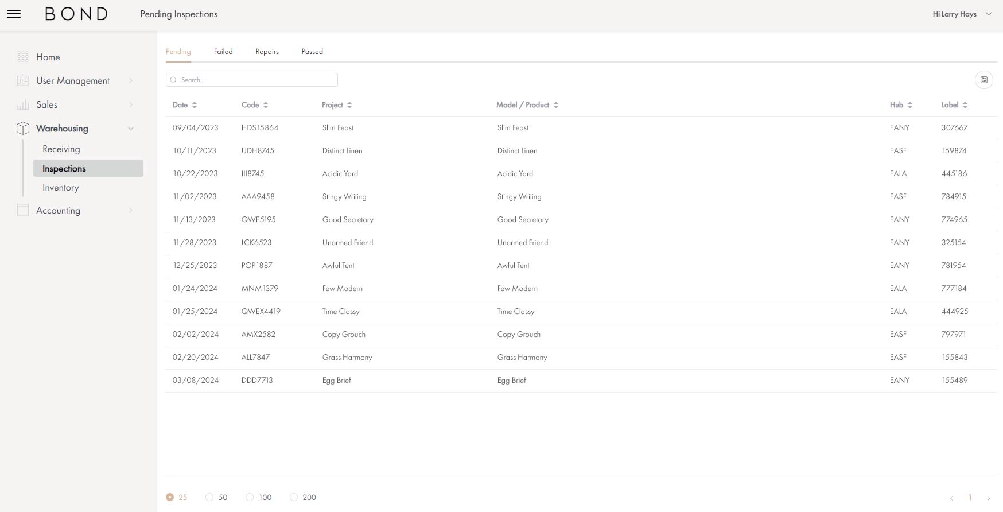
Task: Sort table by Date column arrows
Action: (x=195, y=105)
